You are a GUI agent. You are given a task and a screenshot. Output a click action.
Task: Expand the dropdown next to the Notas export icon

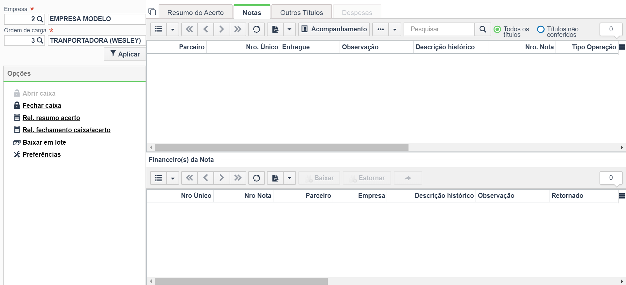tap(289, 29)
